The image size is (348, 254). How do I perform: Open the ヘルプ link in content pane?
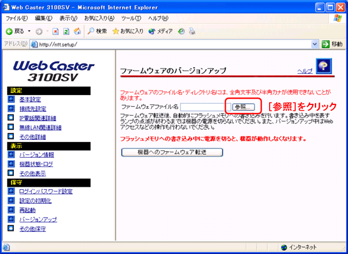305,71
